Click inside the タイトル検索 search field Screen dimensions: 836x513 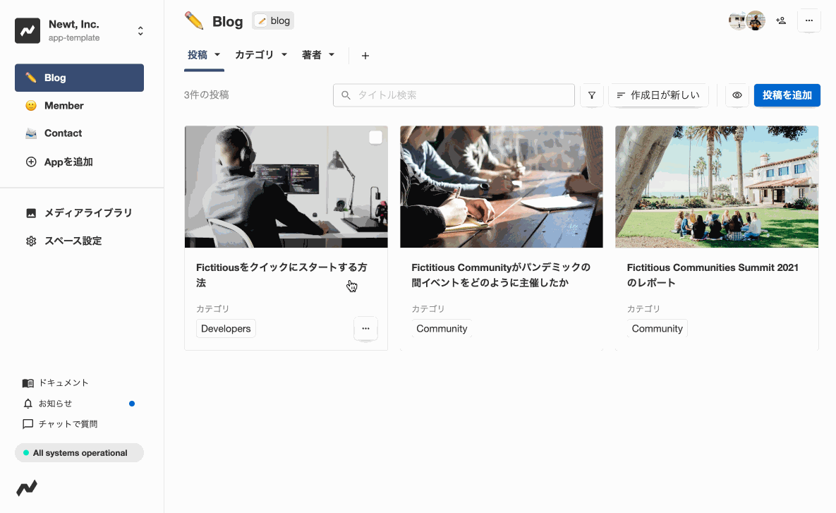454,95
